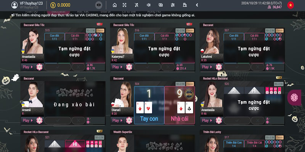Open the user profile avatar icon
Viewport: 305px width, 152px height.
tap(14, 5)
